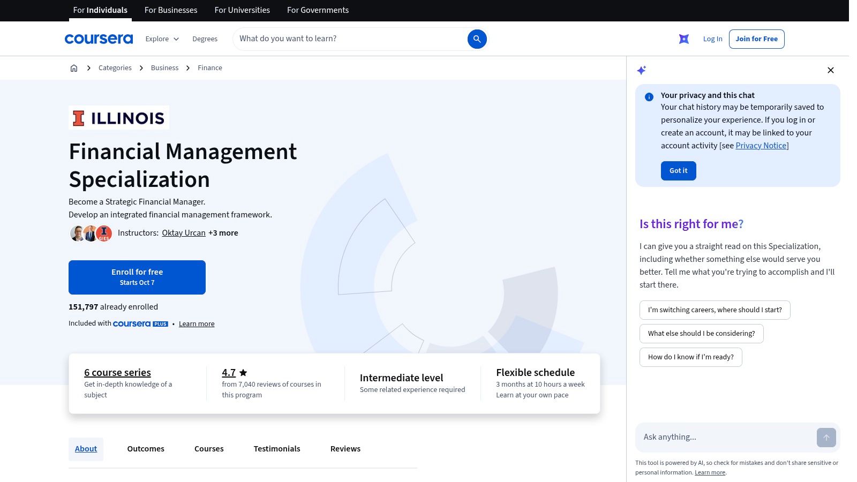Viewport: 857px width, 482px height.
Task: Select the About tab
Action: pos(86,449)
